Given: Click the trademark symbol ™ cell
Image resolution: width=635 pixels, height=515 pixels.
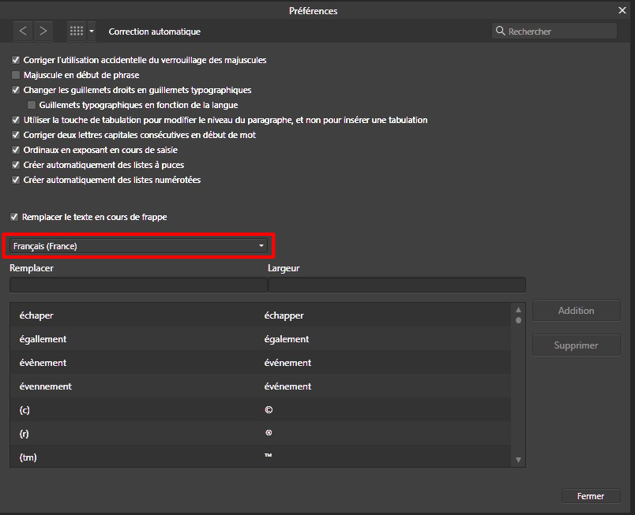Looking at the screenshot, I should tap(268, 456).
